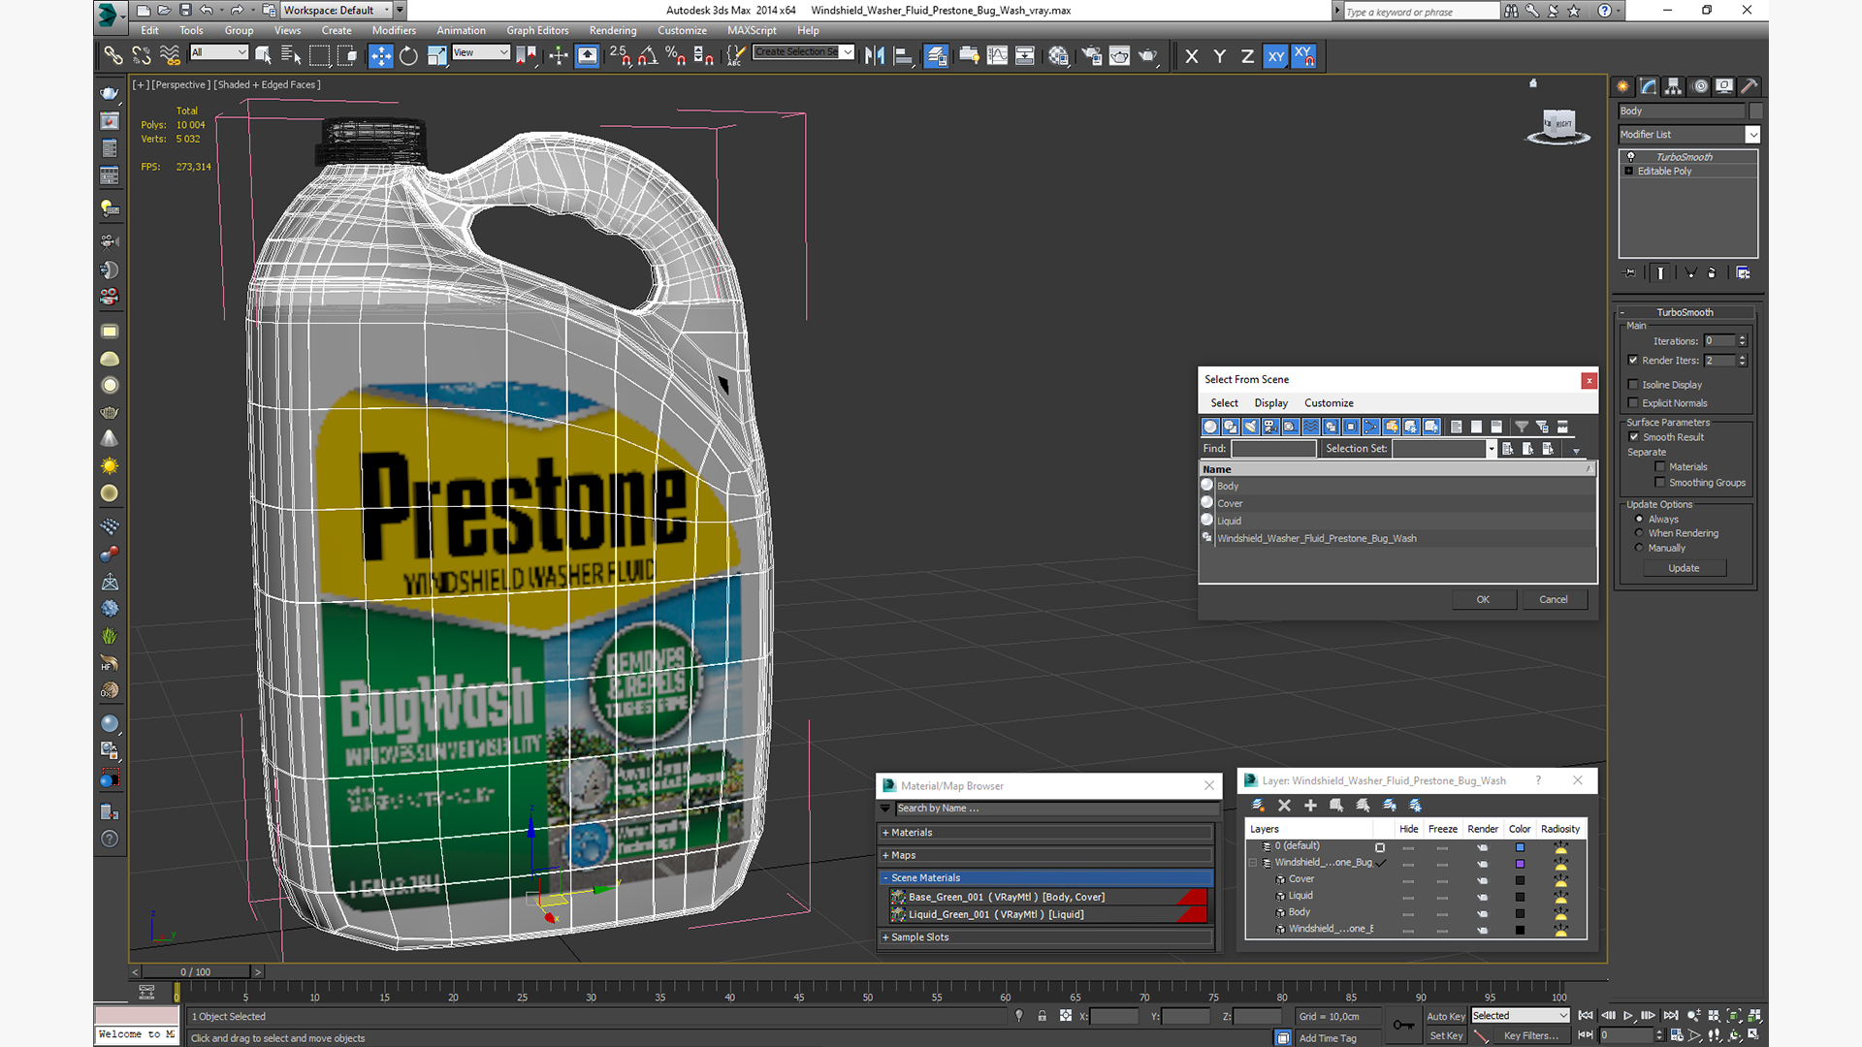Viewport: 1862px width, 1047px height.
Task: Click the Select and Link tool
Action: [x=113, y=56]
